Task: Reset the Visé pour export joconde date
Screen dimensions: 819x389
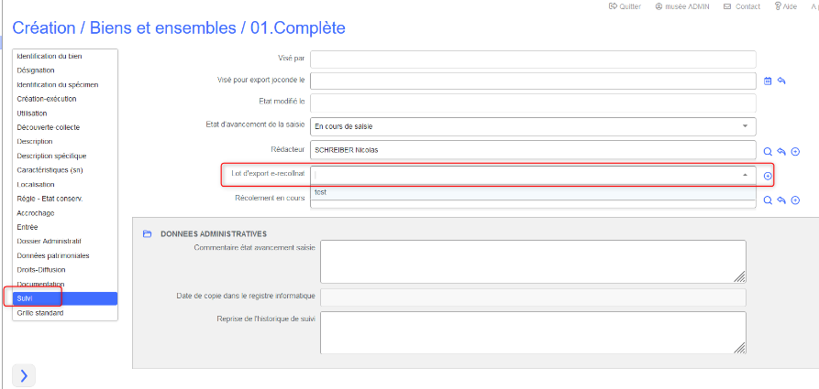Action: (782, 81)
